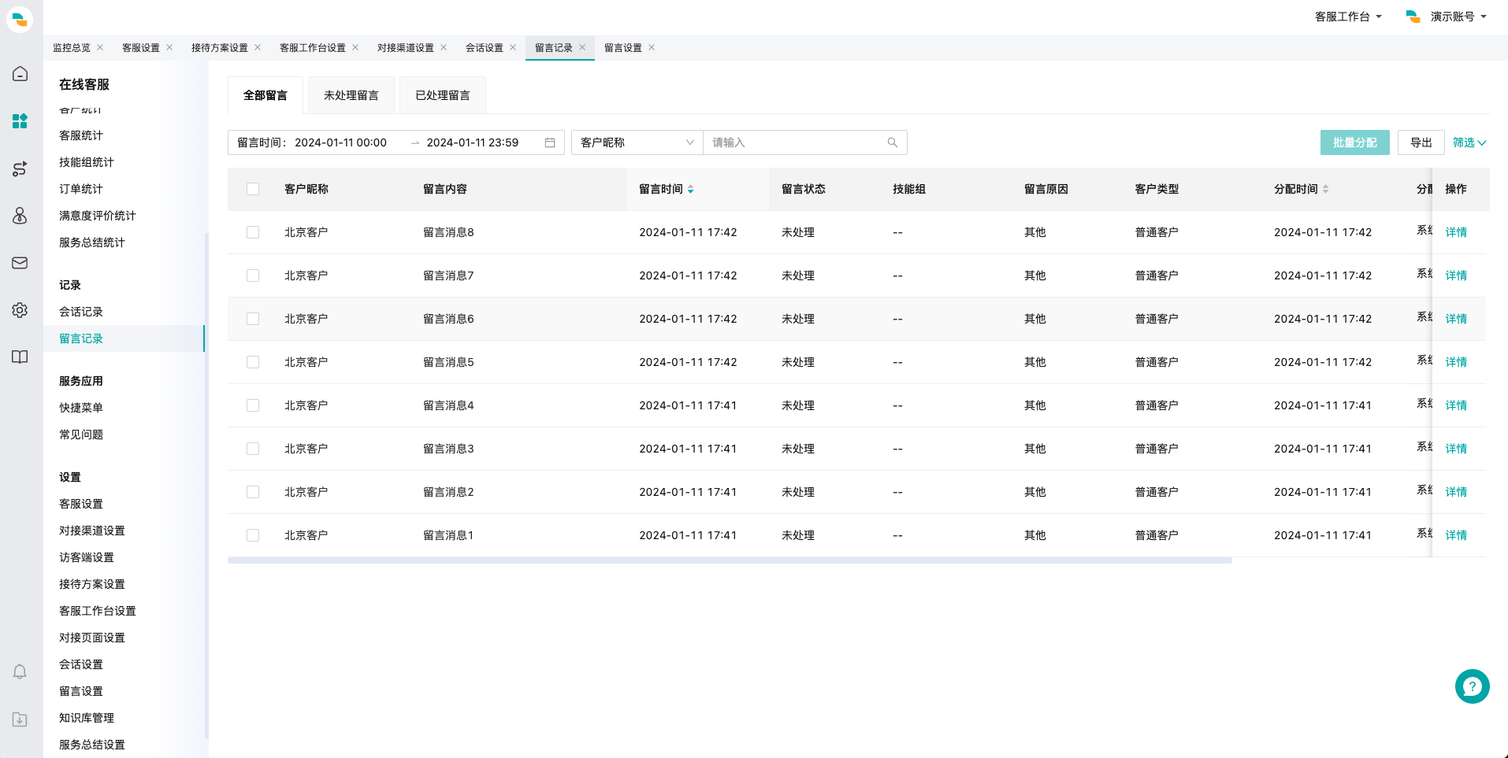Close the 接待方案设置 tab
This screenshot has width=1508, height=758.
point(258,47)
